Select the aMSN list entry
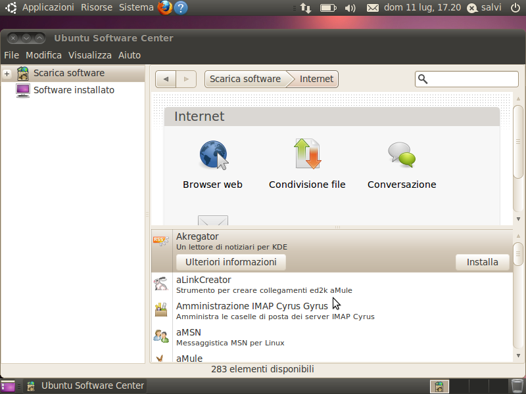This screenshot has height=394, width=526. [x=332, y=337]
